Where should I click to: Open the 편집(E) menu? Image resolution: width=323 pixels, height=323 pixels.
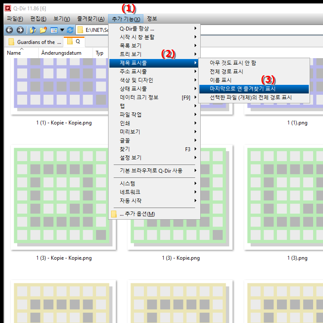coord(38,19)
